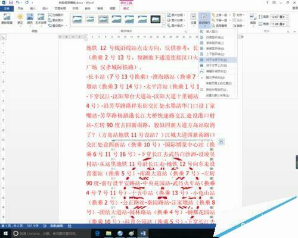Choose 'In Line with Text' wrap option
The height and width of the screenshot is (238, 298).
(x=218, y=32)
